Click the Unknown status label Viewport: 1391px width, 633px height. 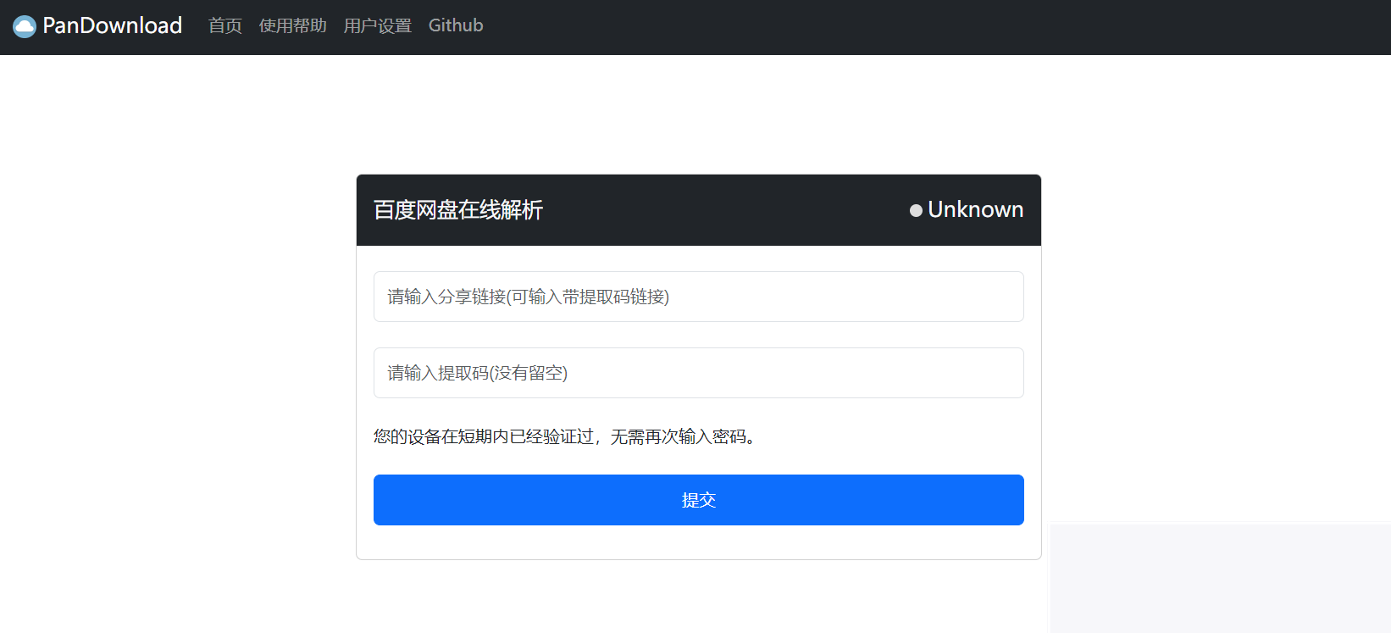[975, 209]
